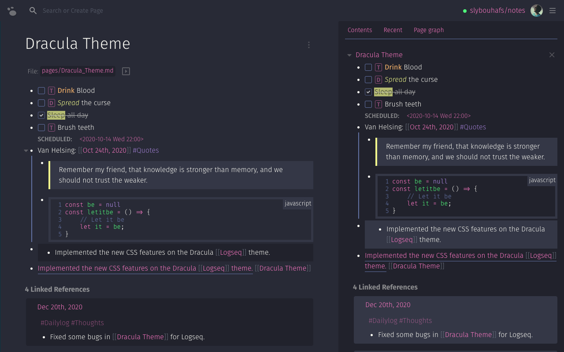Check the Drink Blood checkbox in main page
Viewport: 564px width, 352px height.
coord(41,91)
